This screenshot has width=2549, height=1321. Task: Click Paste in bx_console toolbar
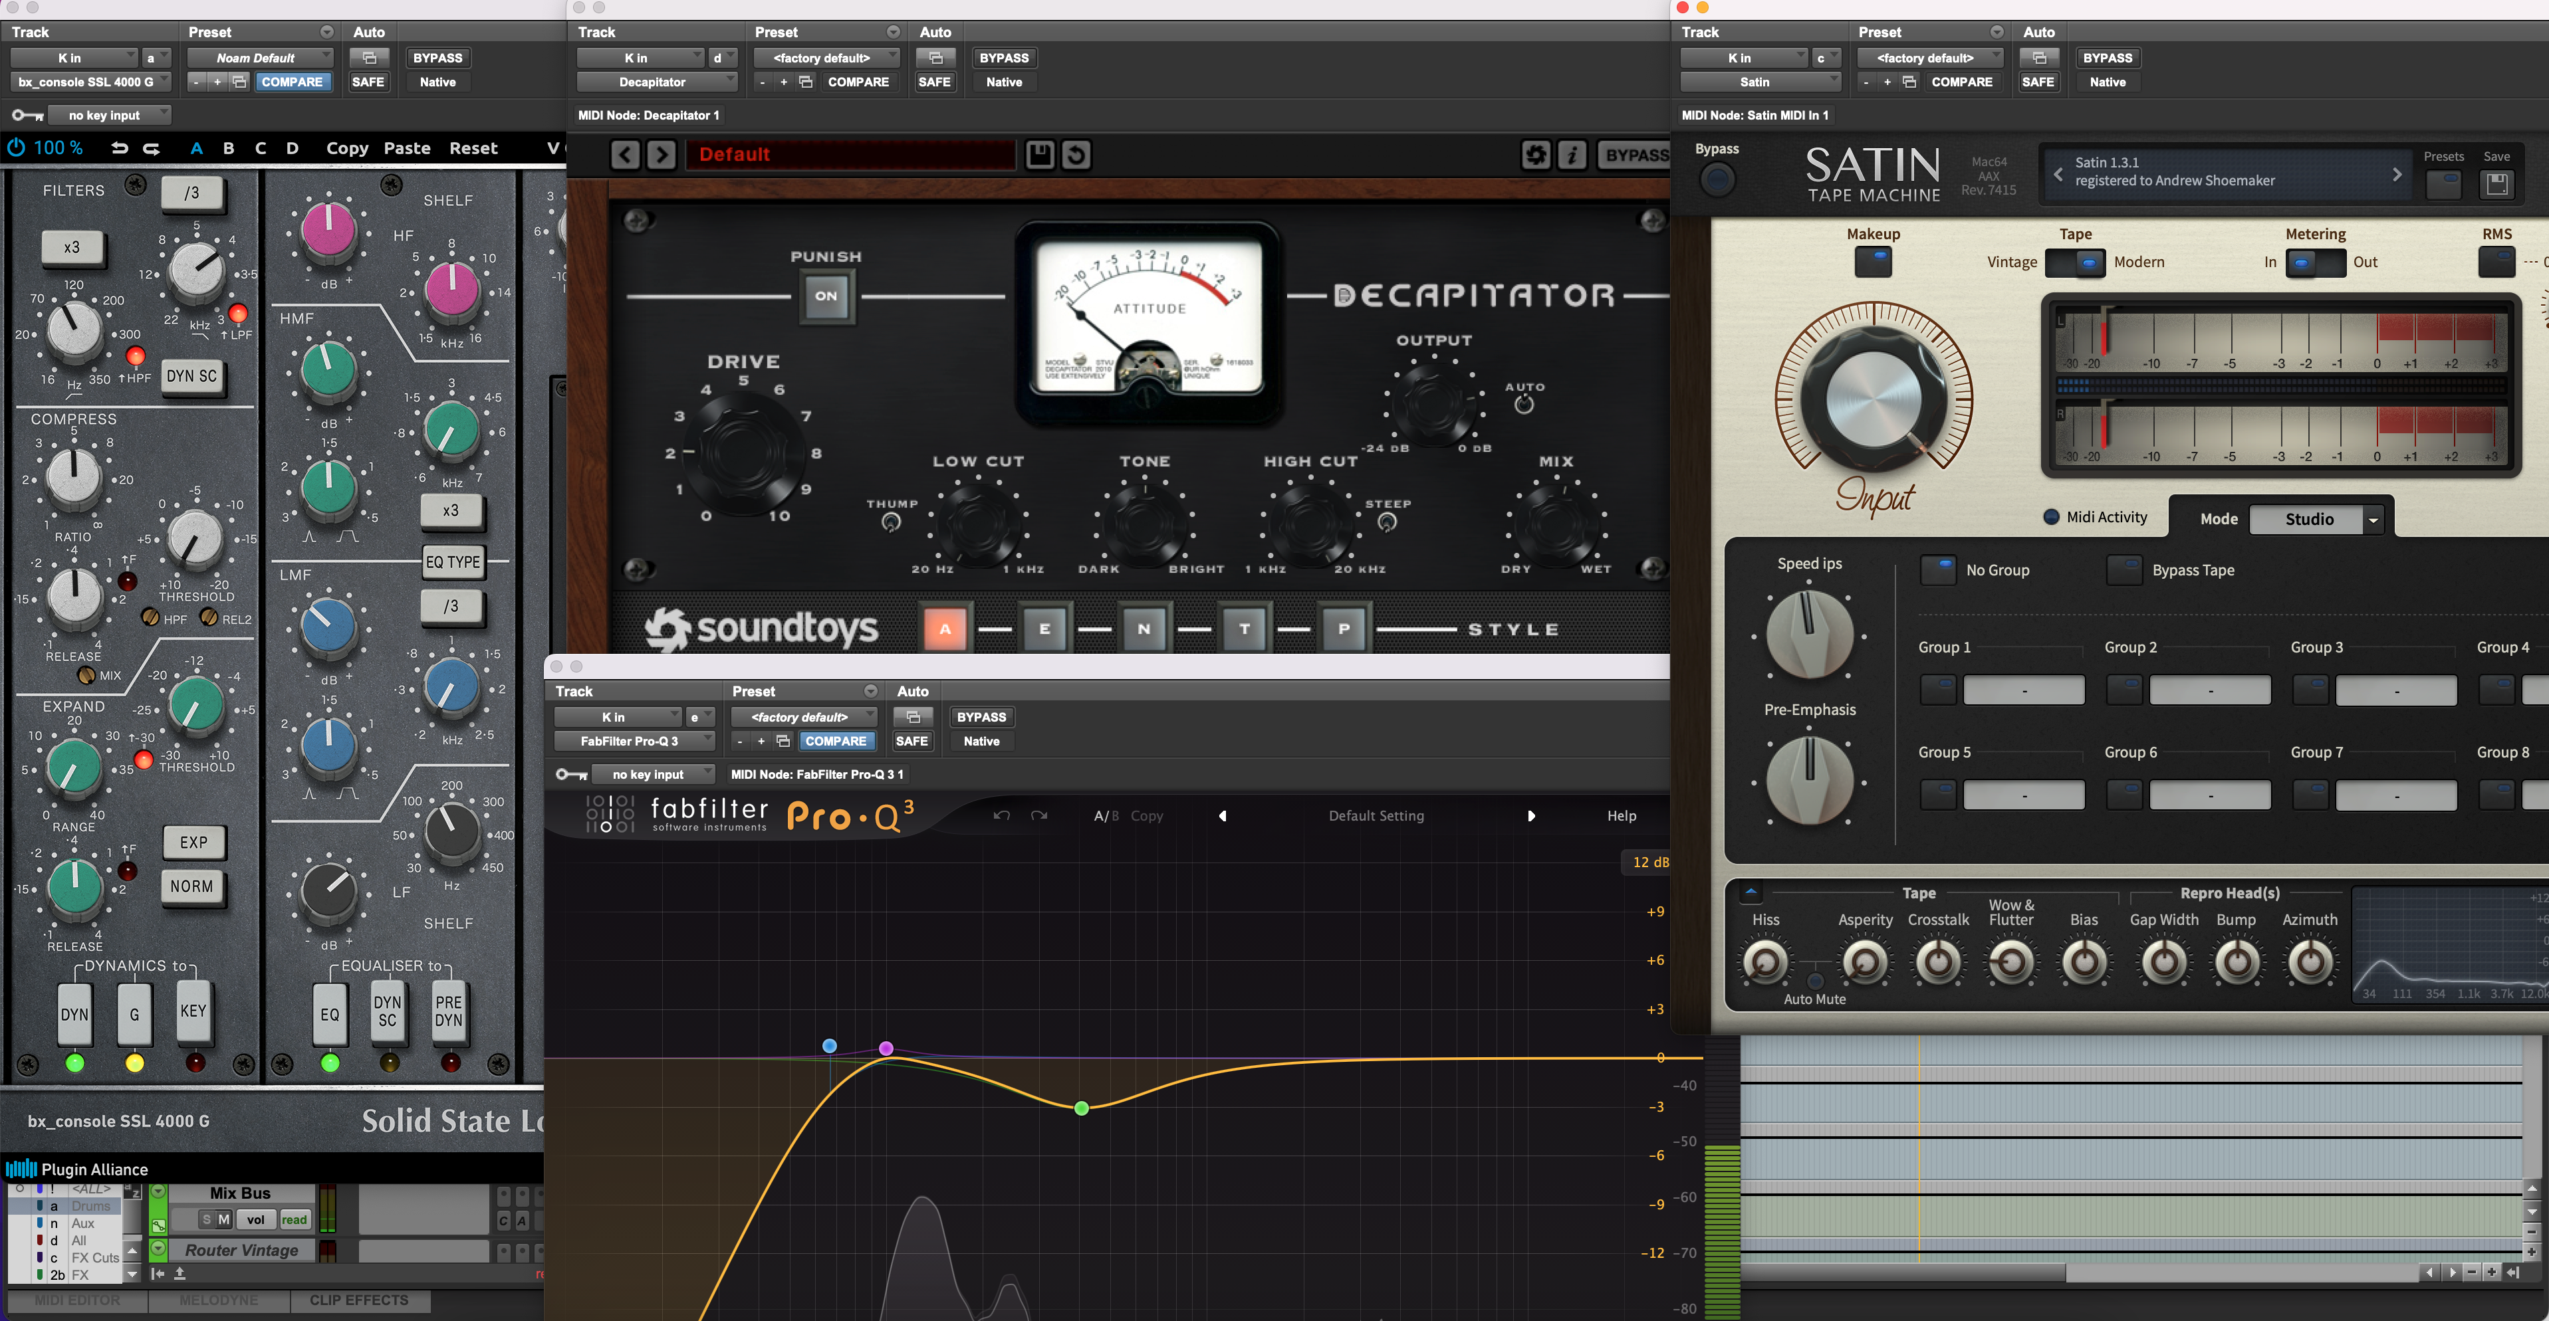click(x=407, y=148)
